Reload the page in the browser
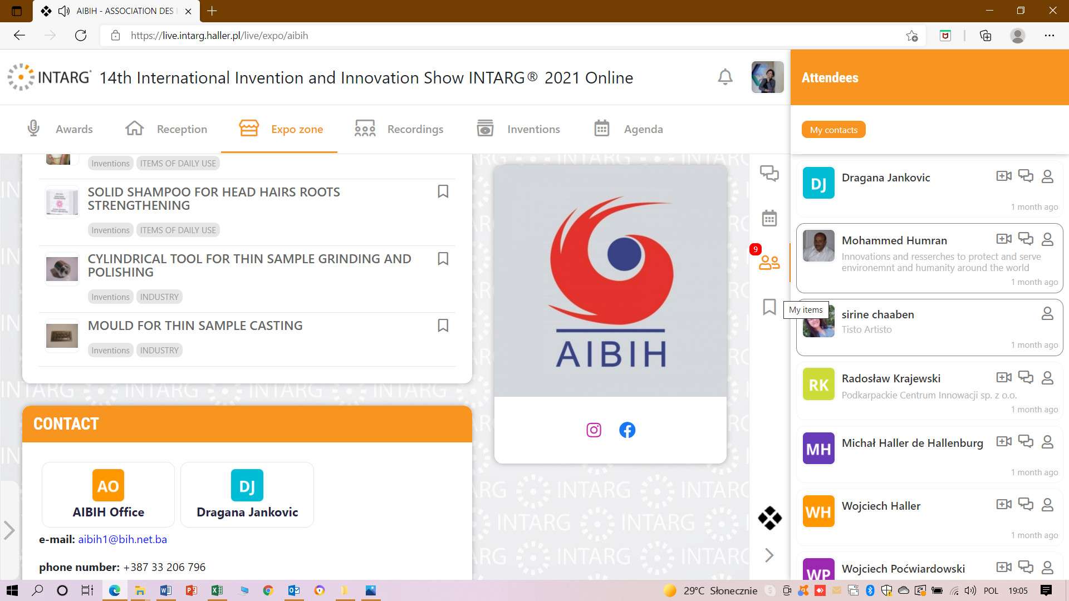 (x=81, y=36)
